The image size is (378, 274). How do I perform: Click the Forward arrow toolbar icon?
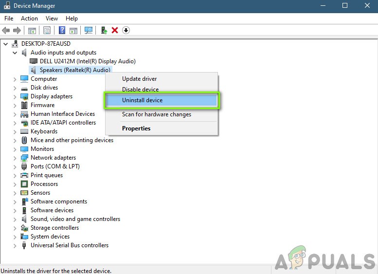coord(17,30)
